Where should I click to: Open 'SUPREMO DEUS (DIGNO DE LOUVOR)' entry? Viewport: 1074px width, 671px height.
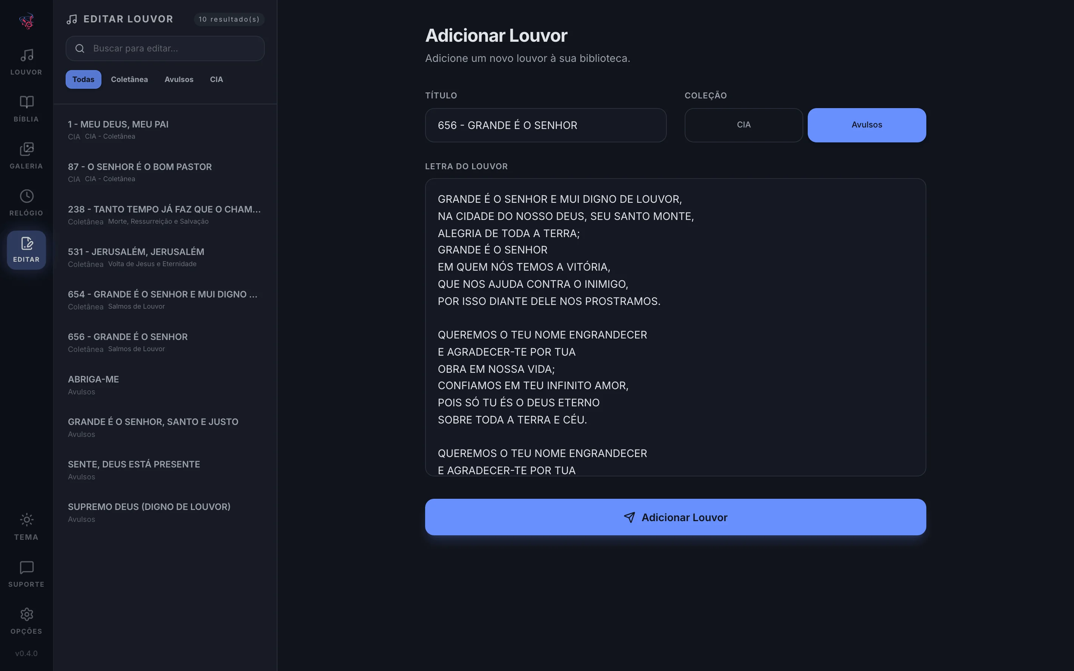[165, 513]
